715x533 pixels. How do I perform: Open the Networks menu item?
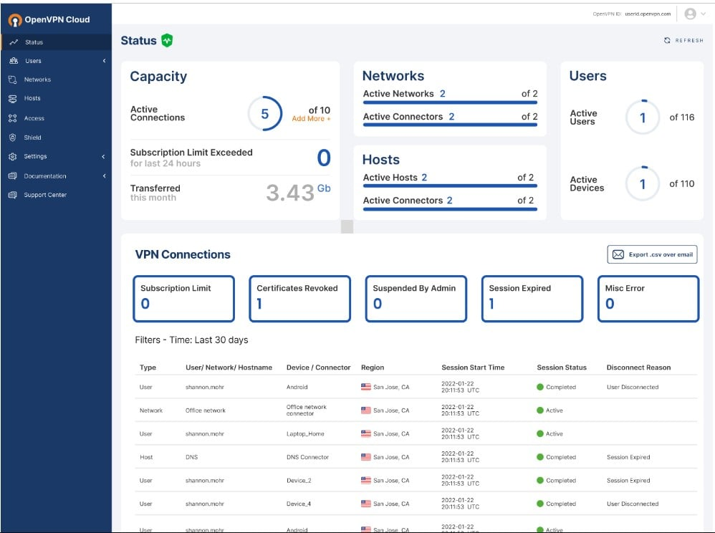pyautogui.click(x=56, y=80)
